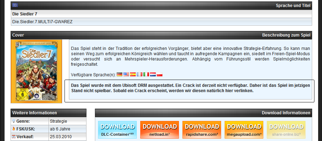This screenshot has height=141, width=322.
Task: Click the Sprache und Titel header
Action: click(x=293, y=6)
